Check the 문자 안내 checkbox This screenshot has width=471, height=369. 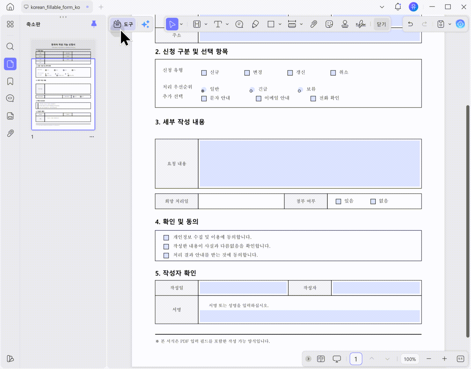tap(204, 98)
